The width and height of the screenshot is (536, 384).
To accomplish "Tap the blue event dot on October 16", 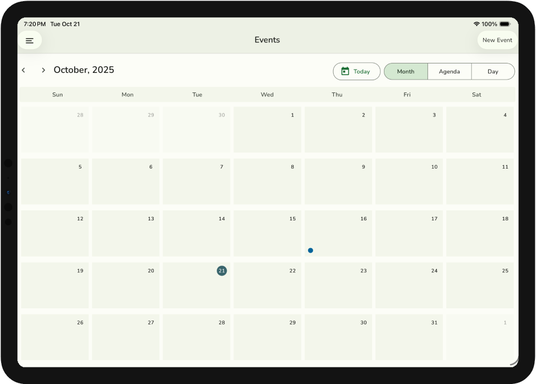I will [310, 250].
